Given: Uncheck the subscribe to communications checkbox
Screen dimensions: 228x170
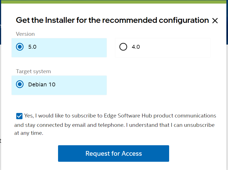Looking at the screenshot, I should click(x=19, y=116).
